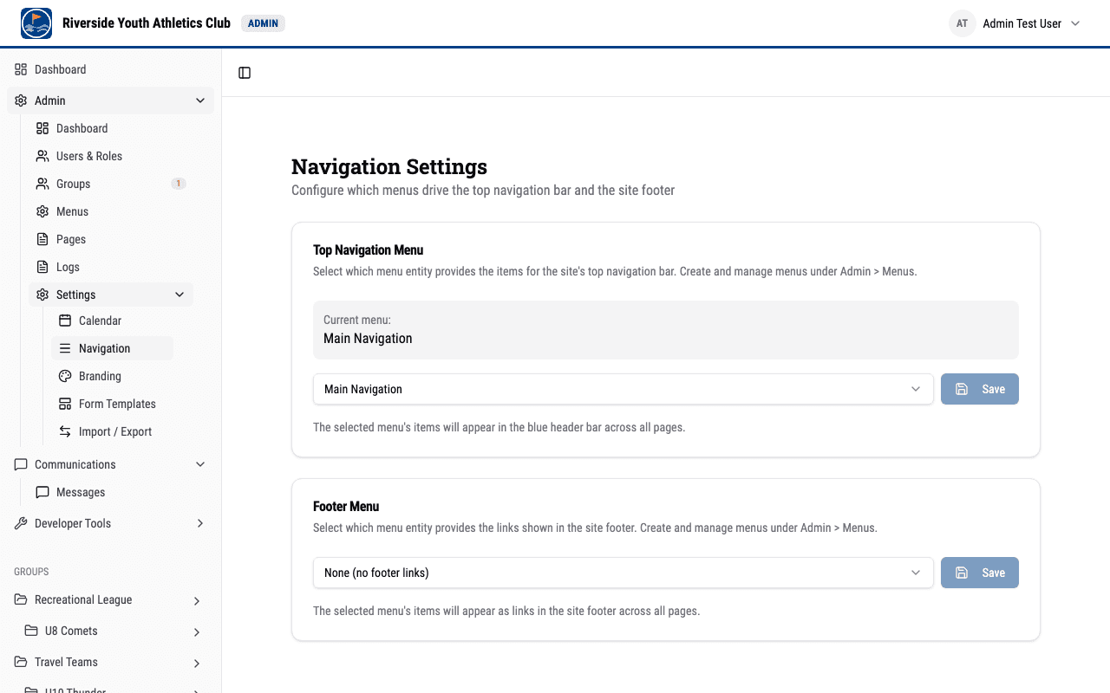Image resolution: width=1110 pixels, height=693 pixels.
Task: Save the Footer Menu selection
Action: tap(980, 573)
